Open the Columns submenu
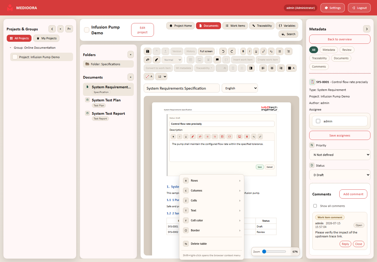The height and width of the screenshot is (262, 377). 212,190
